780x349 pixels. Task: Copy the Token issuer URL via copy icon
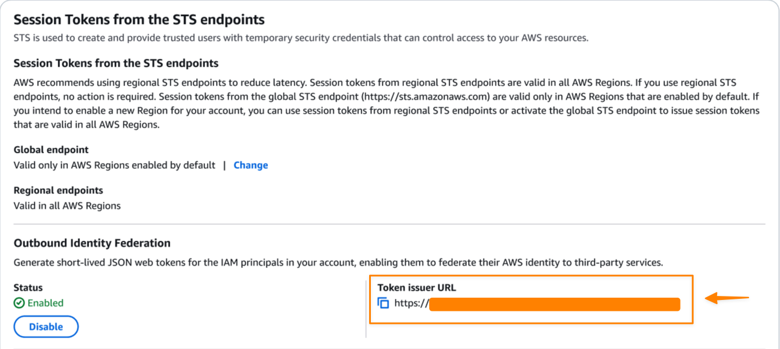383,303
